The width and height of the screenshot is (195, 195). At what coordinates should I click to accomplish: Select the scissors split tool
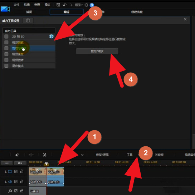point(45,155)
